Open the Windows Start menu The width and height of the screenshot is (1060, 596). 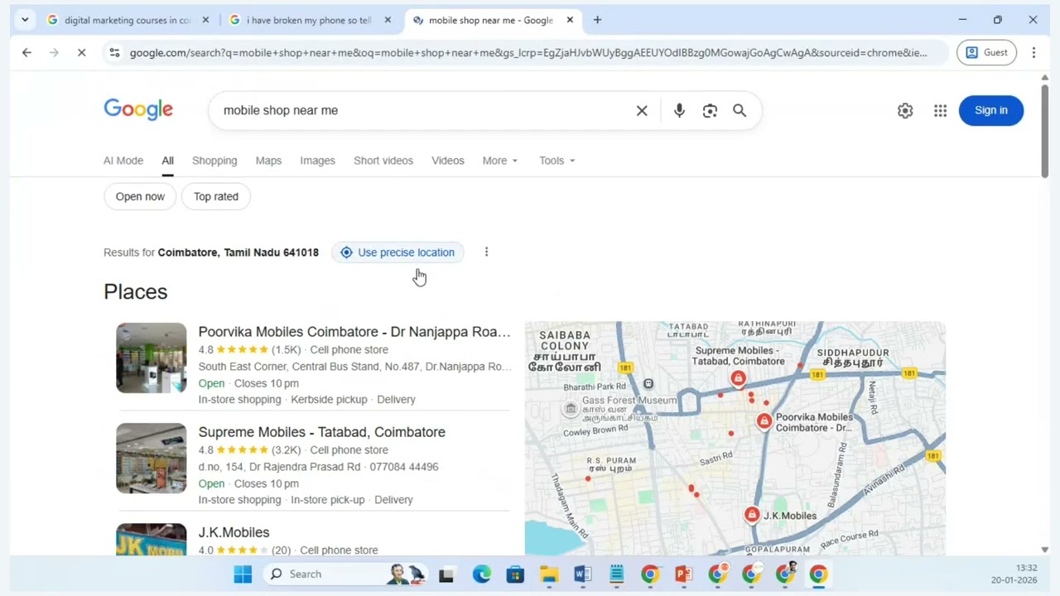[243, 574]
